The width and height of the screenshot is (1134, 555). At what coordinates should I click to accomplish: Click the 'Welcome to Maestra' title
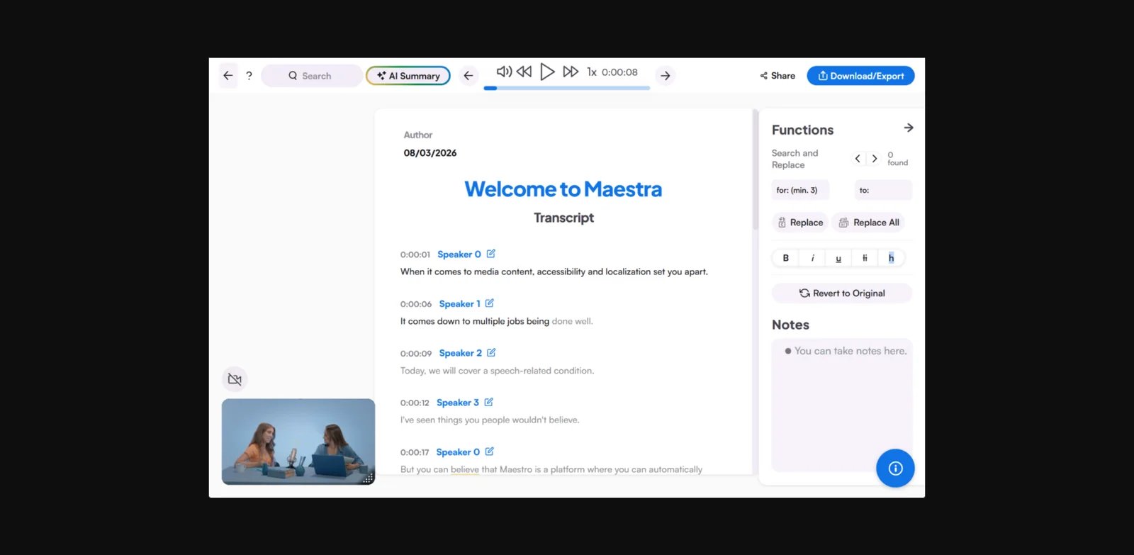563,189
